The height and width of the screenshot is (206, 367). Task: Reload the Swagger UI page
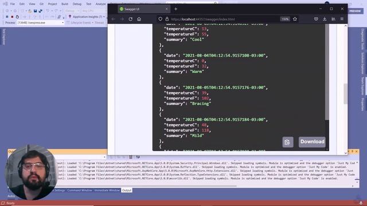[x=130, y=19]
